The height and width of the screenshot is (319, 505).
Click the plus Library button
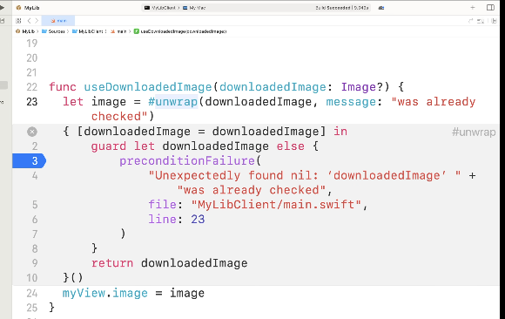473,8
